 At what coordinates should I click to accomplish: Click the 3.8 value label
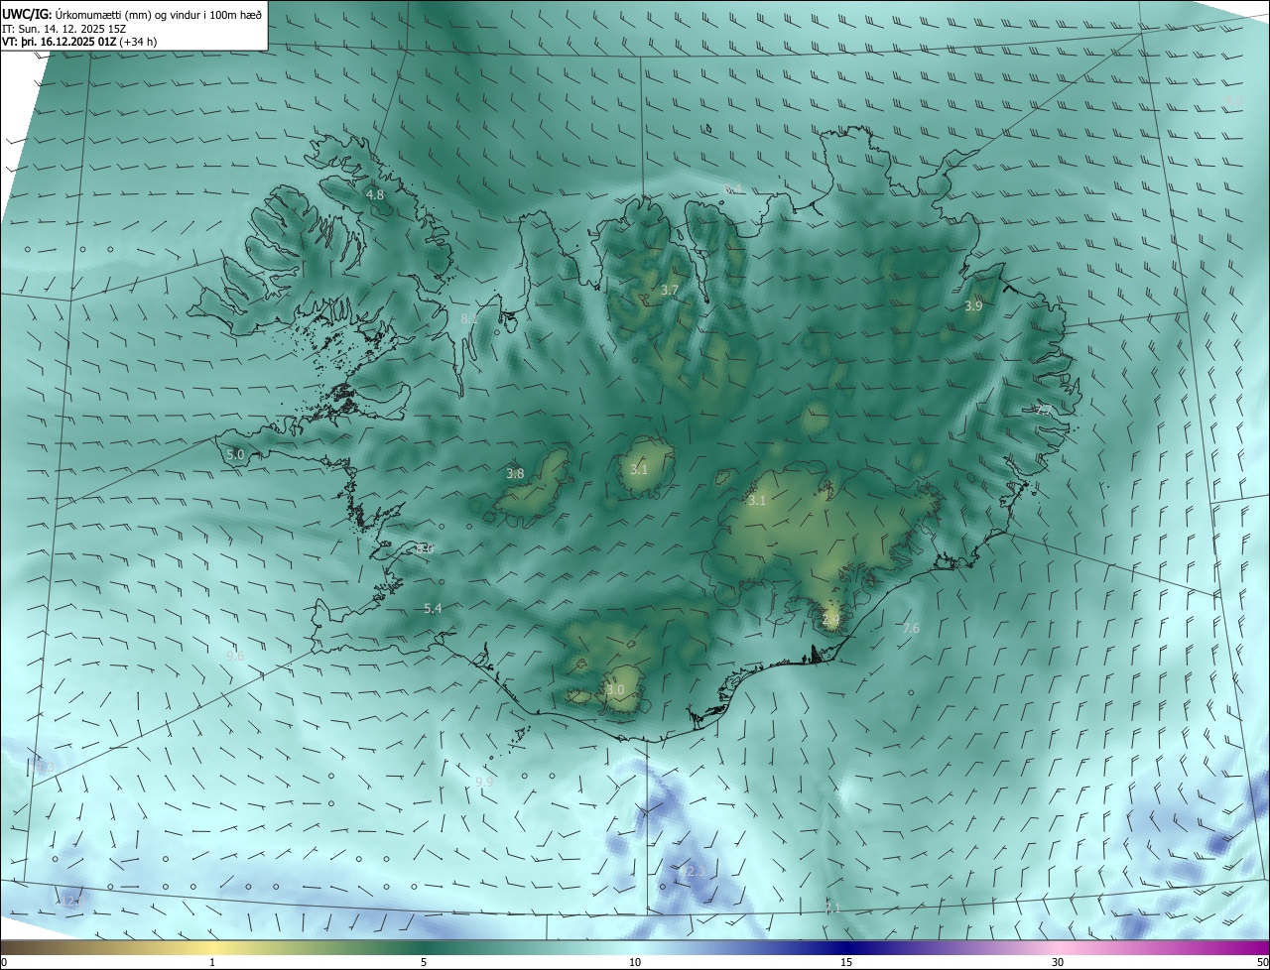[x=515, y=474]
